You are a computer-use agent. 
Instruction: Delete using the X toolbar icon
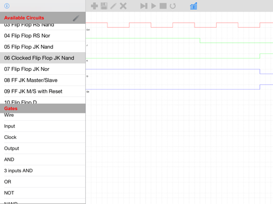tap(123, 6)
